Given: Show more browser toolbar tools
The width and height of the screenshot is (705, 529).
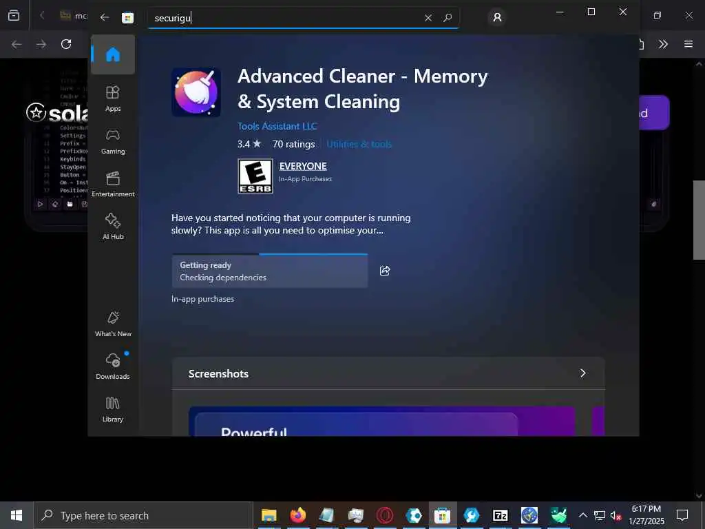Looking at the screenshot, I should click(663, 44).
